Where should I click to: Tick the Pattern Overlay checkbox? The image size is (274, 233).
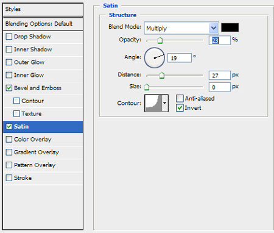[x=9, y=165]
